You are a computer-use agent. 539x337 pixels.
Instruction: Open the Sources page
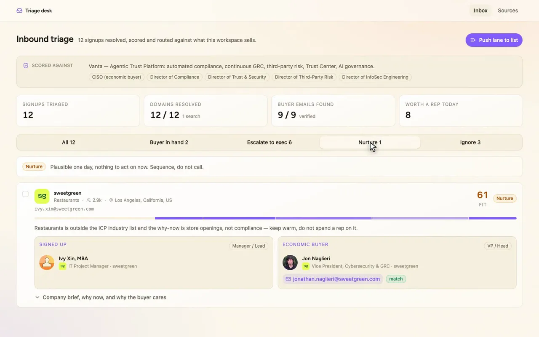click(x=508, y=11)
